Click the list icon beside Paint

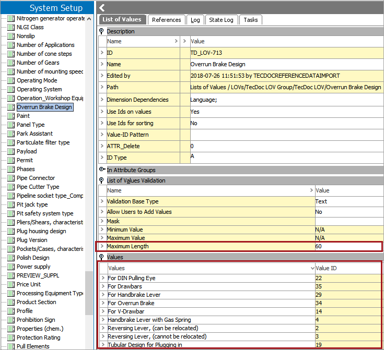[11, 116]
